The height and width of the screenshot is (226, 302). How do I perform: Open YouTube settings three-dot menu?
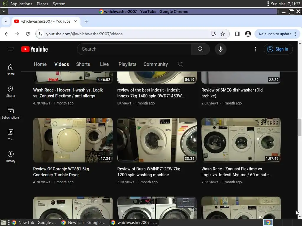point(255,49)
